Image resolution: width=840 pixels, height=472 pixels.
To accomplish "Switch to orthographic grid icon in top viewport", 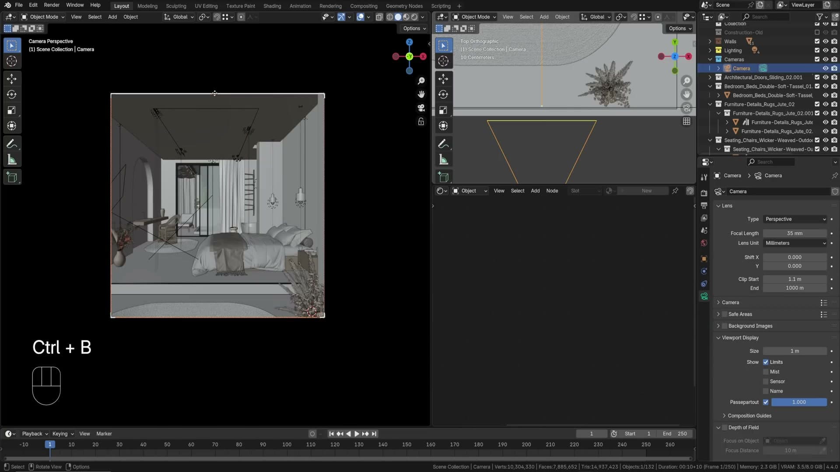I will click(686, 121).
